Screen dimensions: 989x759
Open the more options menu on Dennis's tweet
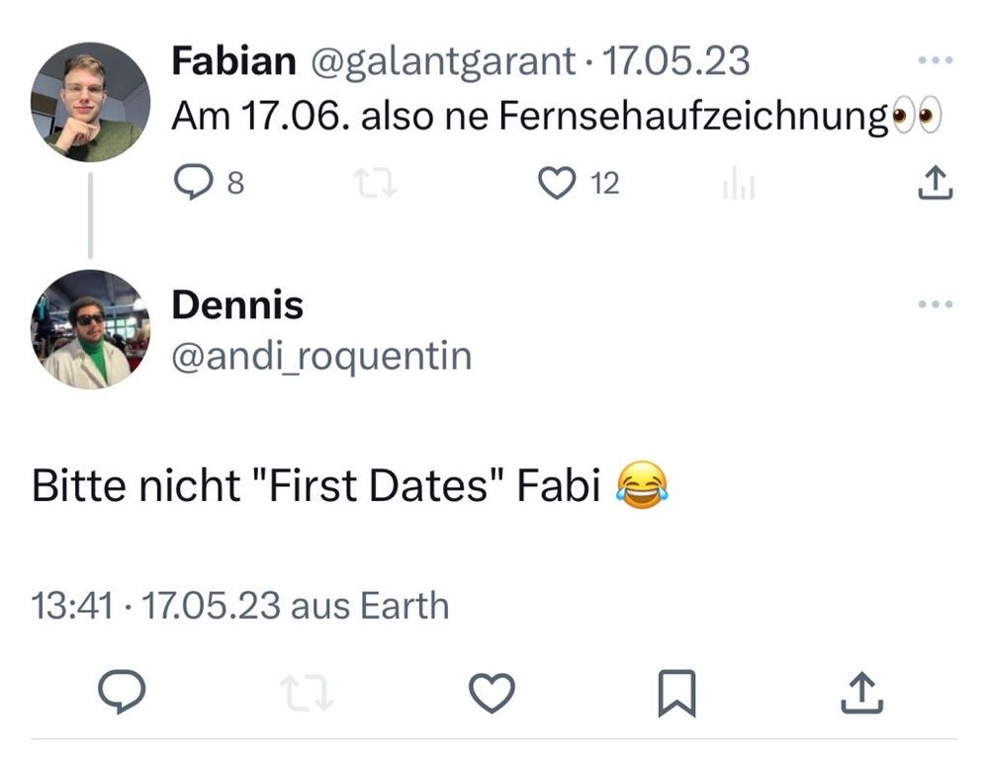935,304
